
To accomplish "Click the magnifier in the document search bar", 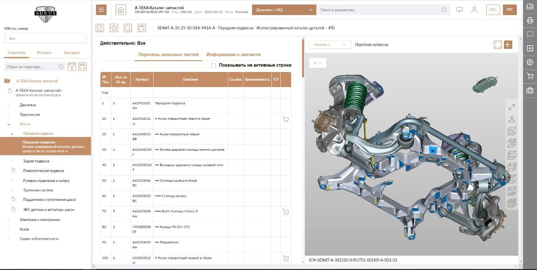I will pyautogui.click(x=444, y=10).
